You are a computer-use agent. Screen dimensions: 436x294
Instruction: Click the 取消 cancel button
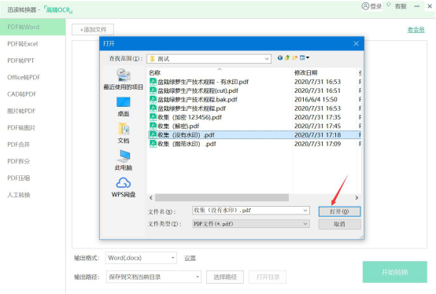pos(339,224)
